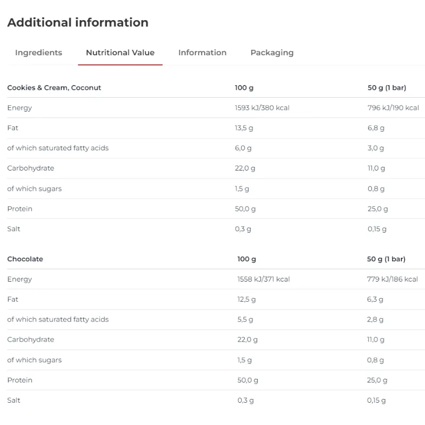Click the Salt label in Chocolate table

coord(14,401)
